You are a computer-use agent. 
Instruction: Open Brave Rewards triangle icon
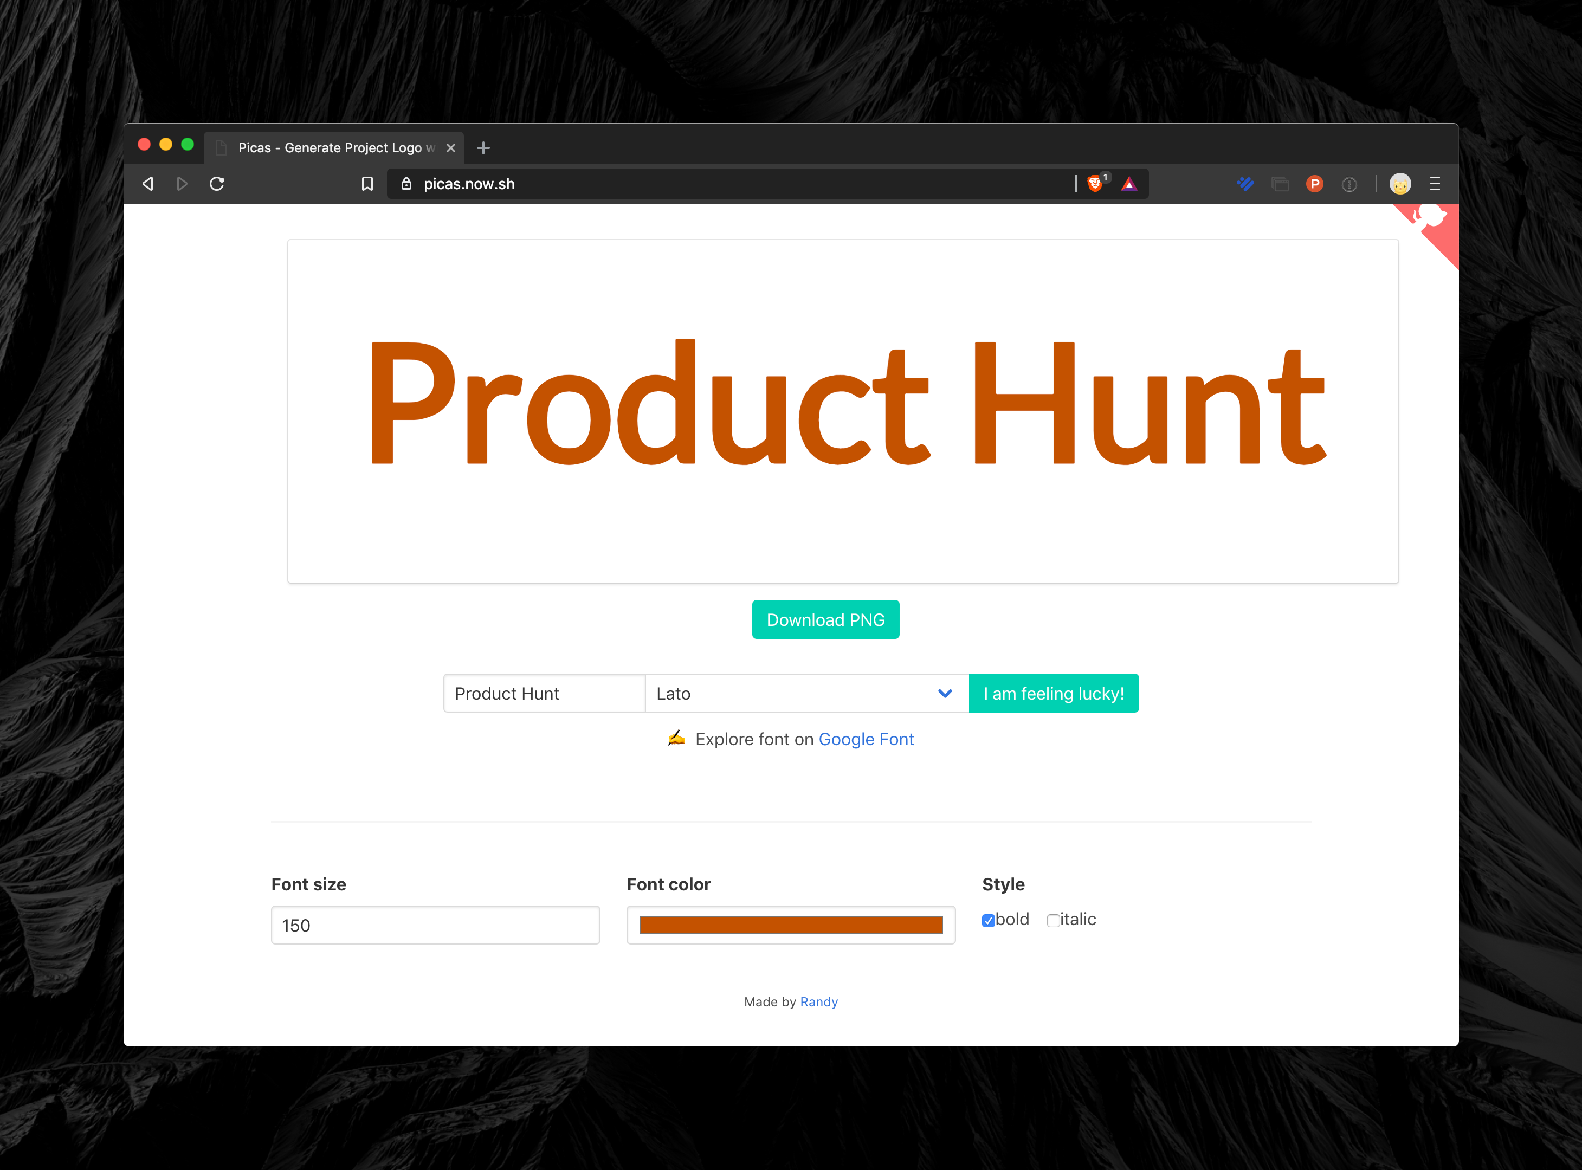1129,184
